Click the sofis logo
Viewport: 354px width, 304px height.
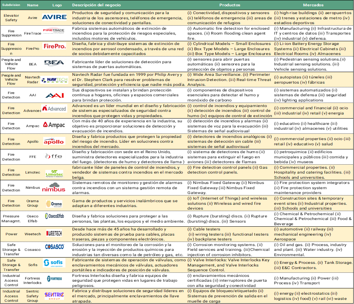[53, 263]
